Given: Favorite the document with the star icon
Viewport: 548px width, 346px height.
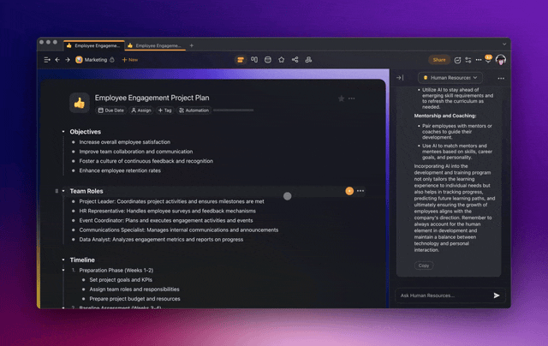Looking at the screenshot, I should [340, 99].
